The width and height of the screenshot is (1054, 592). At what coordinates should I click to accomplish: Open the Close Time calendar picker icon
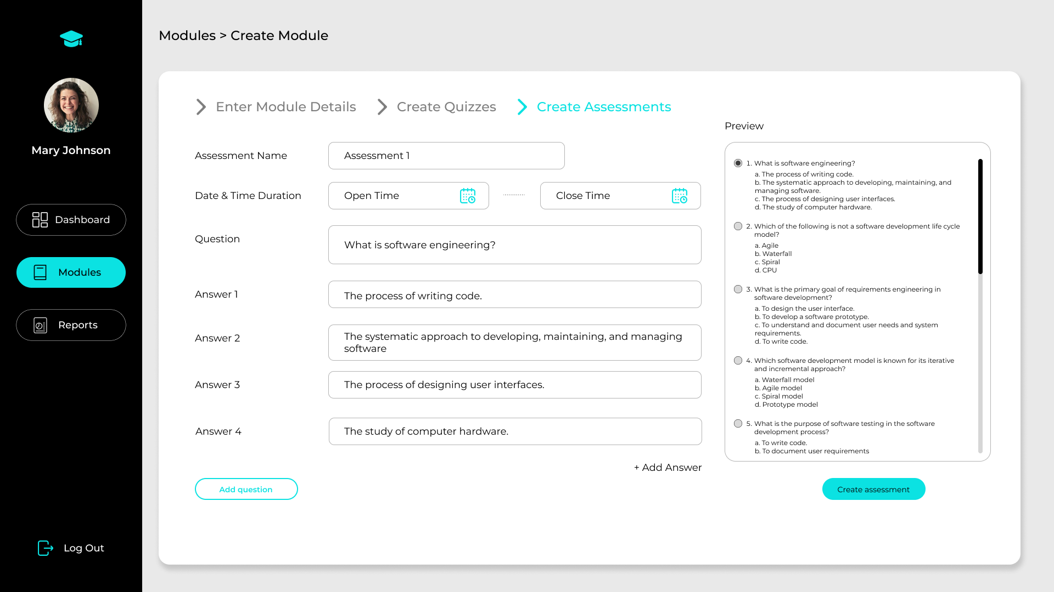click(x=680, y=196)
